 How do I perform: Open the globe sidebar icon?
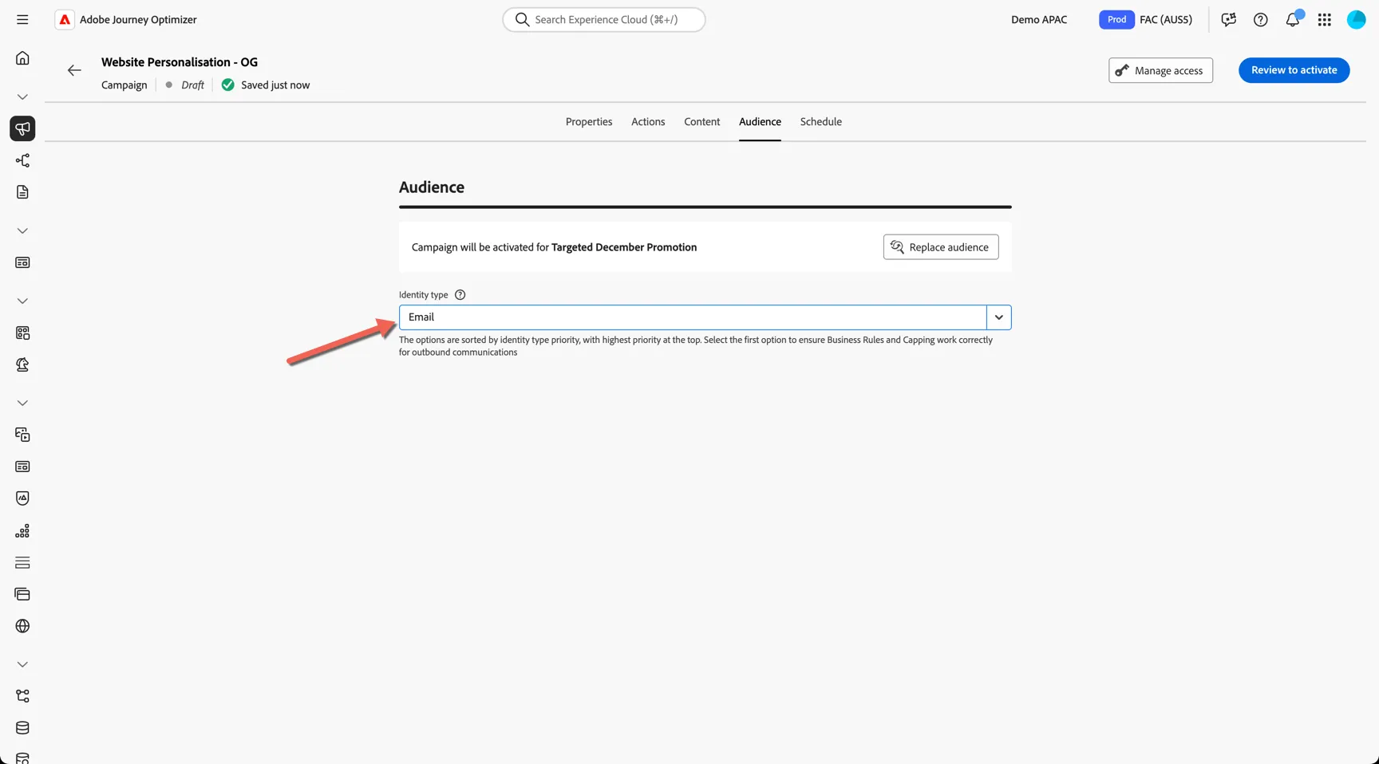click(22, 626)
